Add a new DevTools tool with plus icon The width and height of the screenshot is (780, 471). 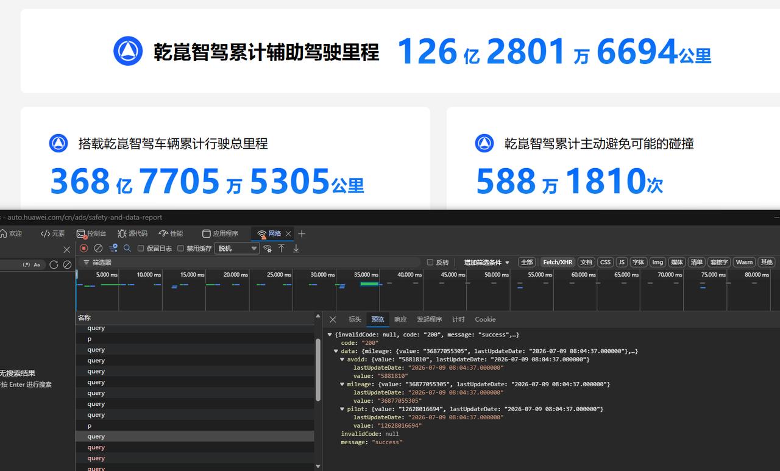pos(302,233)
